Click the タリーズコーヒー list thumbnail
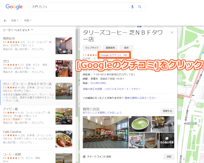This screenshot has width=204, height=163. [x=64, y=91]
